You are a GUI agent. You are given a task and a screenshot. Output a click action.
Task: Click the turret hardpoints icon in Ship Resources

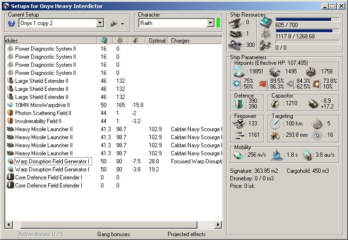coord(236,23)
